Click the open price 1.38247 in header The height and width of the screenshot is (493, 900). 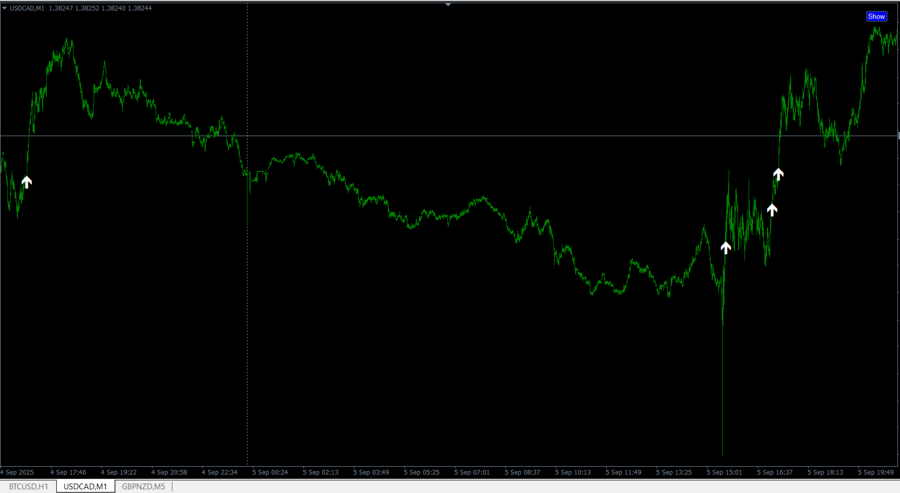point(61,8)
